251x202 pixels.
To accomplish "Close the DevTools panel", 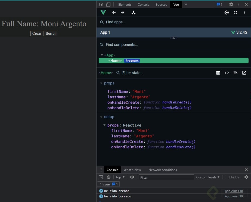I will (x=246, y=4).
